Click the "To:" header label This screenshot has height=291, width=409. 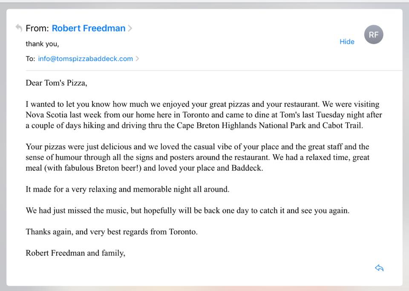click(x=30, y=59)
